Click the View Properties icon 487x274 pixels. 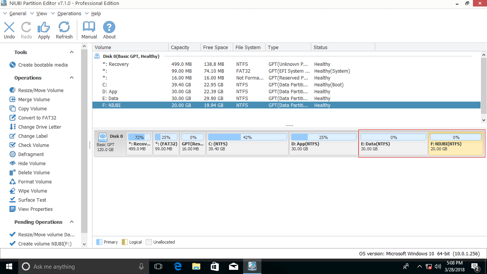(x=13, y=209)
